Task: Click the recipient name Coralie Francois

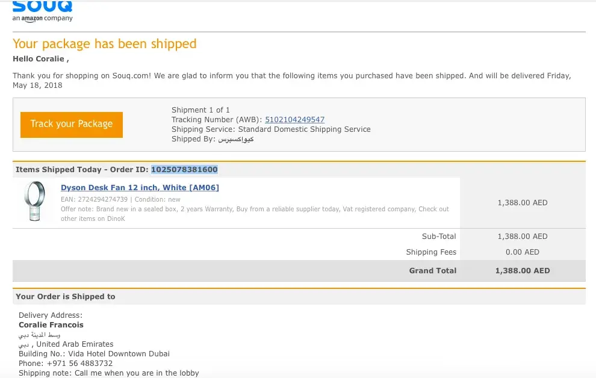Action: click(x=51, y=325)
